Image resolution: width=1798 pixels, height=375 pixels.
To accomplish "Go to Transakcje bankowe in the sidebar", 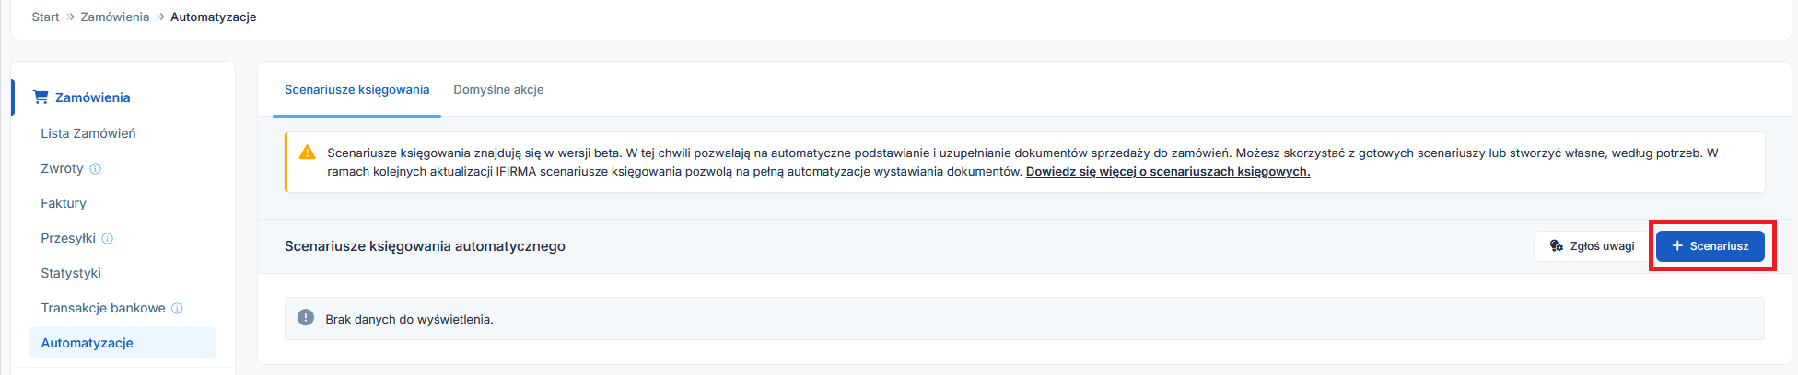I will tap(103, 309).
